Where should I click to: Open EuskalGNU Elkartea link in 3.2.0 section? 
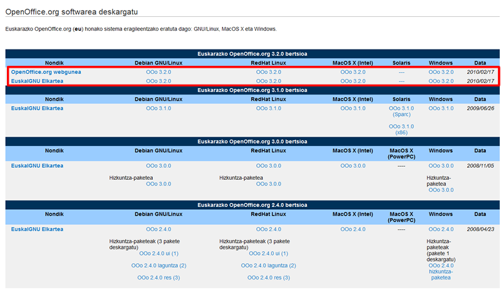click(37, 81)
